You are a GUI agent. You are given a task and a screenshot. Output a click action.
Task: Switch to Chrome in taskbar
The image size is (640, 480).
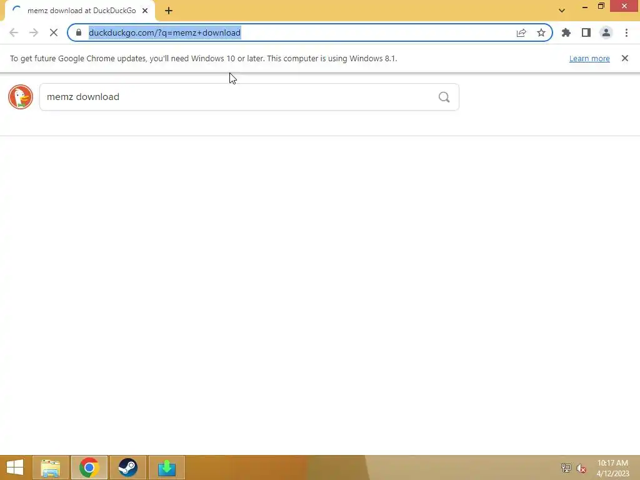pos(89,467)
